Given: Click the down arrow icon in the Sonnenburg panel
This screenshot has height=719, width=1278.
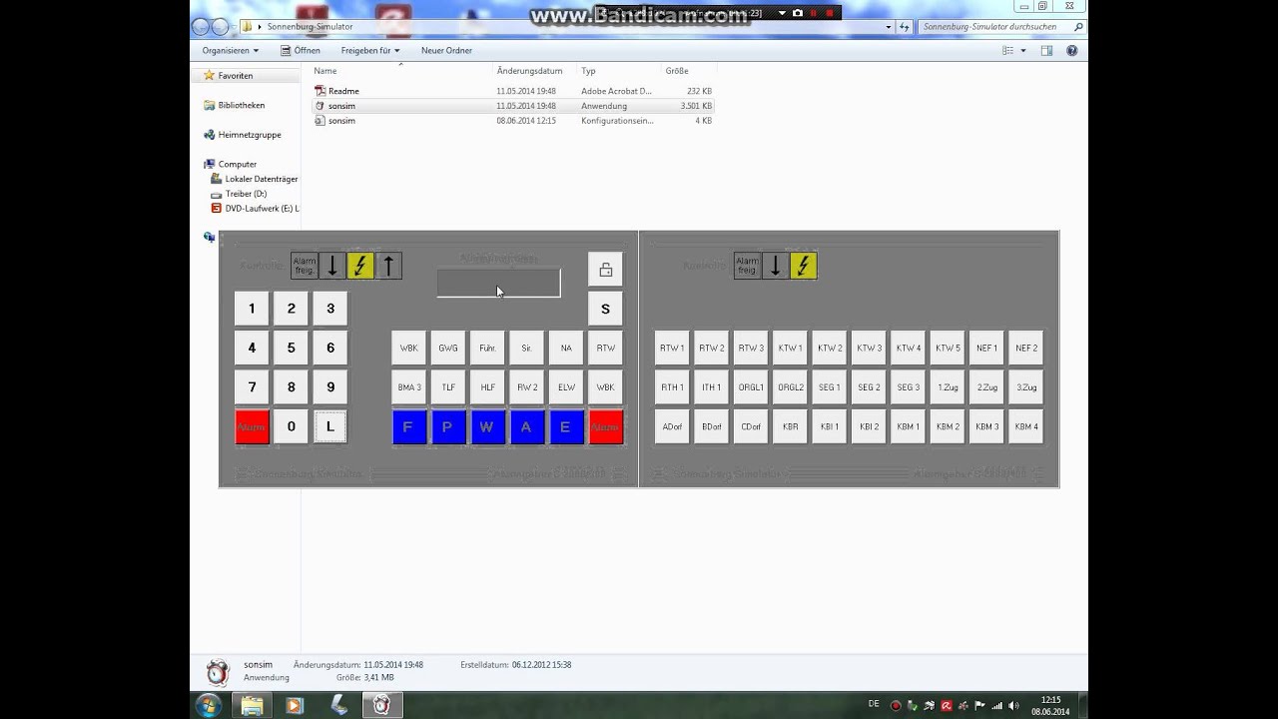Looking at the screenshot, I should pyautogui.click(x=332, y=266).
